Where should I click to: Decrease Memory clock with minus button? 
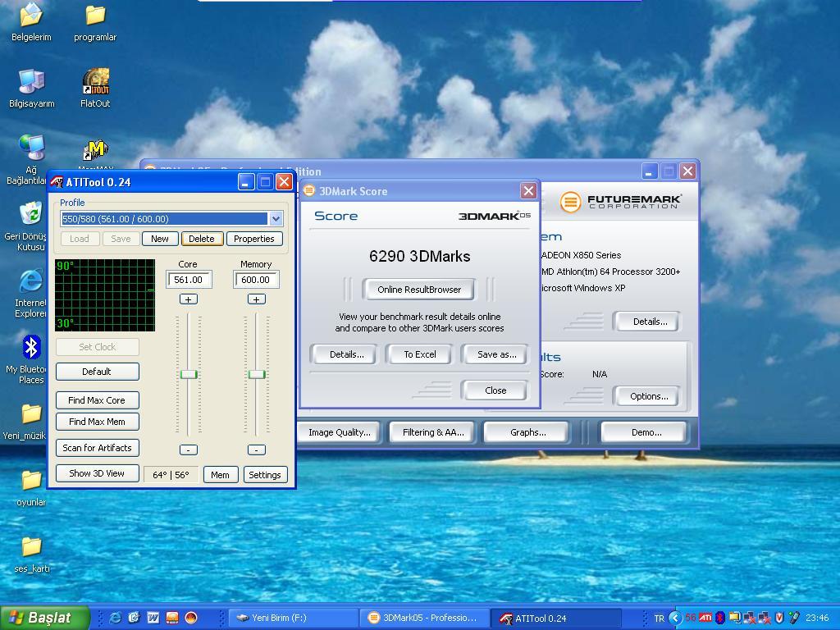[x=256, y=450]
